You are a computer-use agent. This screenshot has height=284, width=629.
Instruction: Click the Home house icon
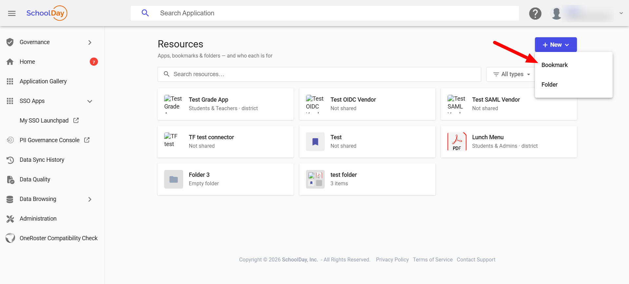pyautogui.click(x=10, y=62)
